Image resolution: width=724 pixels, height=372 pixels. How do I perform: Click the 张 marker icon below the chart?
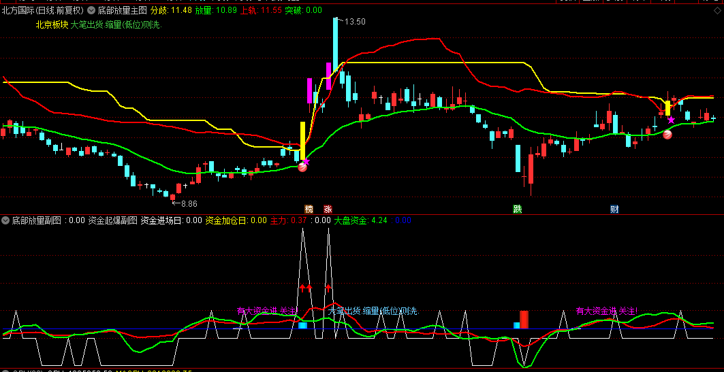point(328,209)
